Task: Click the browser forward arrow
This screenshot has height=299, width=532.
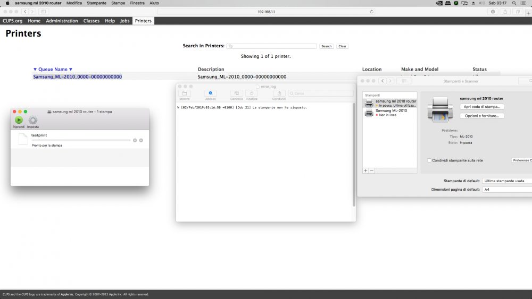Action: click(32, 12)
